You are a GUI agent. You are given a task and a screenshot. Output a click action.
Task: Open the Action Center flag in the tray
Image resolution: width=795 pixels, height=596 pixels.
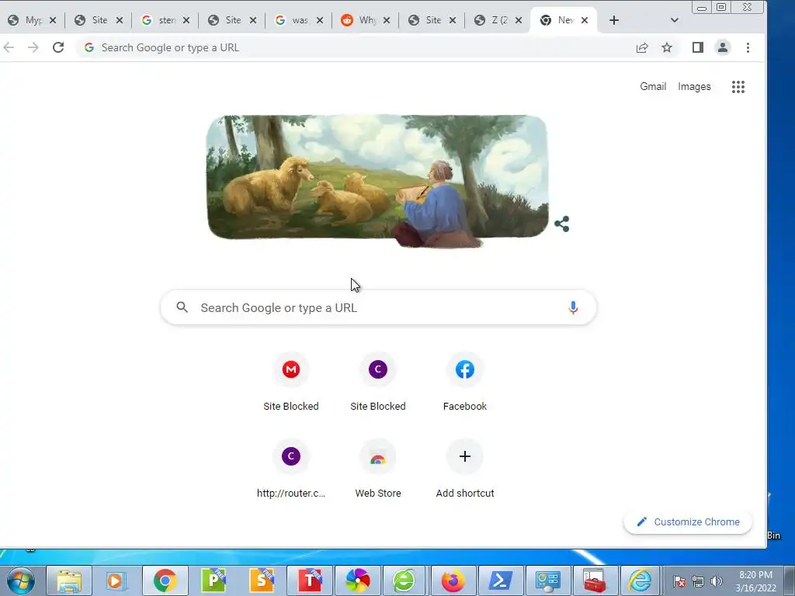click(679, 581)
